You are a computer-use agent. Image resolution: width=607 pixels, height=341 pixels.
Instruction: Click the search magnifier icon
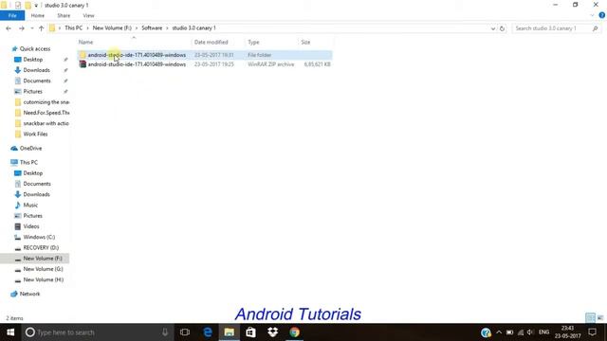pyautogui.click(x=595, y=28)
